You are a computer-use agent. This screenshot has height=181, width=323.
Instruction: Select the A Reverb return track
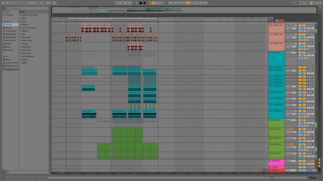tap(277, 162)
